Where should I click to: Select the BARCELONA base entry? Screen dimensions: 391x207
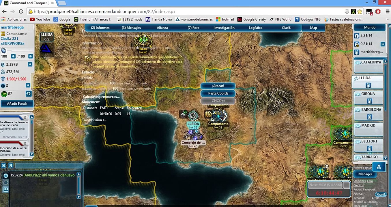368,113
